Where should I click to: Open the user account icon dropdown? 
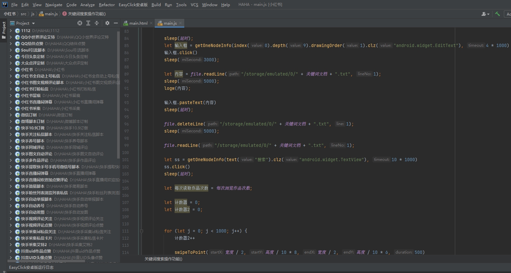[x=485, y=14]
